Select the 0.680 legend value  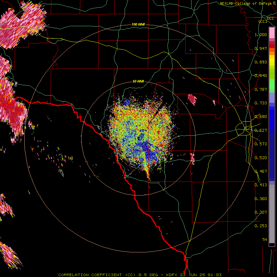tap(261, 117)
